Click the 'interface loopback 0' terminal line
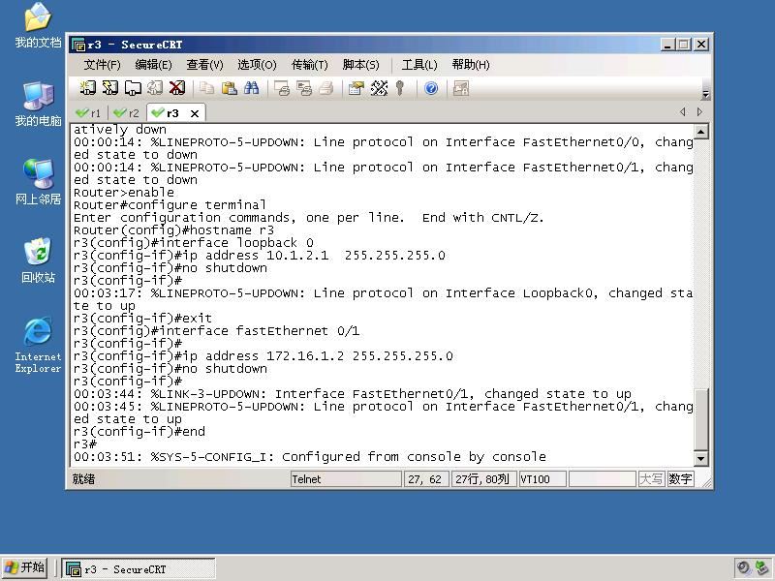Image resolution: width=775 pixels, height=581 pixels. coord(193,243)
